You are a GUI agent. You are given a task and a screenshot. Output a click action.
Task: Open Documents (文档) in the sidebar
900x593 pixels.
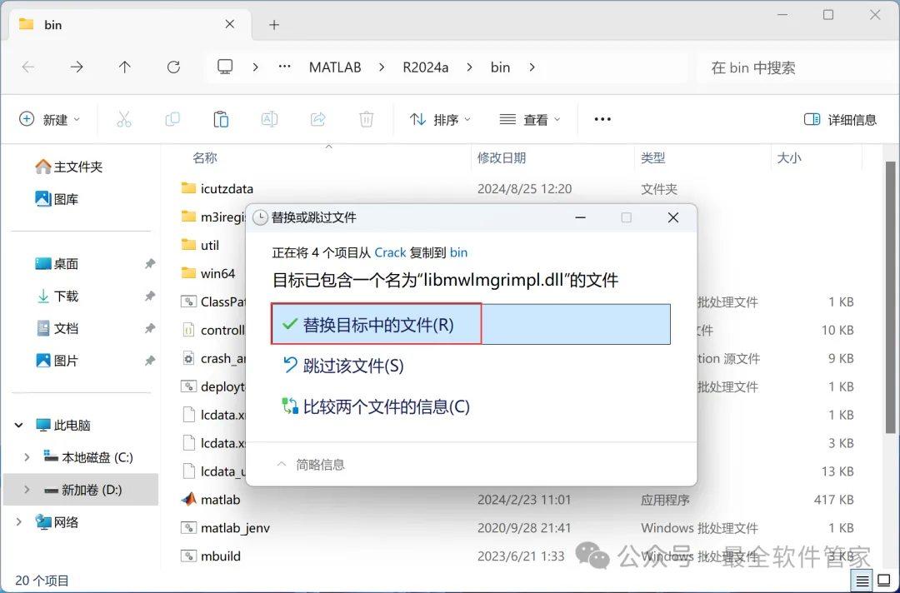(x=57, y=328)
